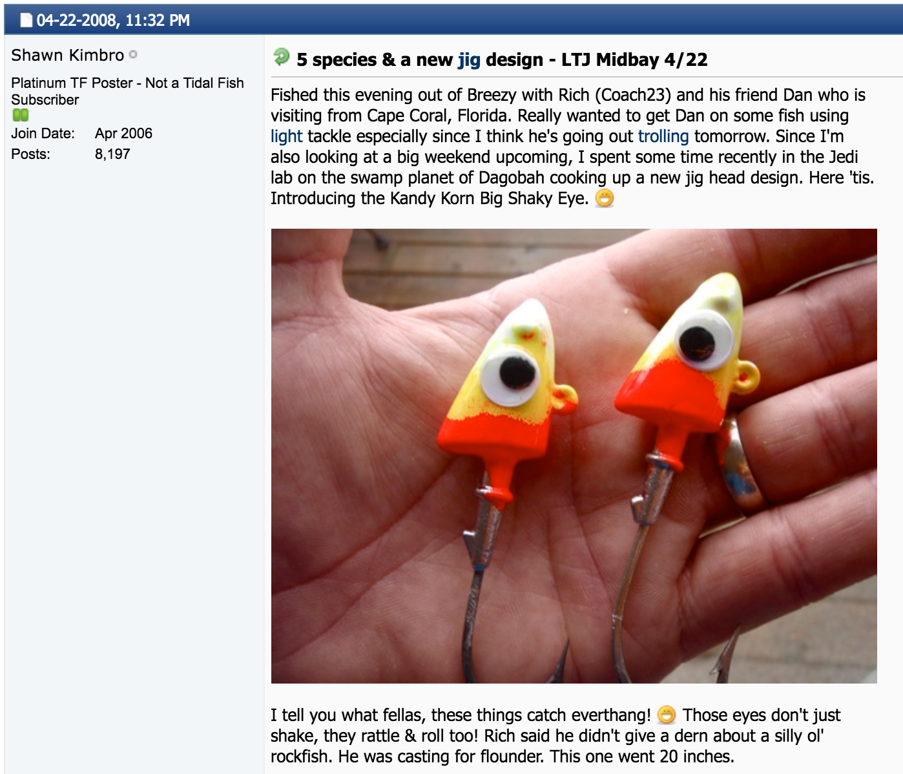This screenshot has height=774, width=903.
Task: Click the paragraph starting 'I tell you what fellas'
Action: (x=555, y=735)
